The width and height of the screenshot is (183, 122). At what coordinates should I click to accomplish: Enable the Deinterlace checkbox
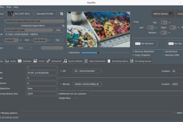(x=163, y=51)
